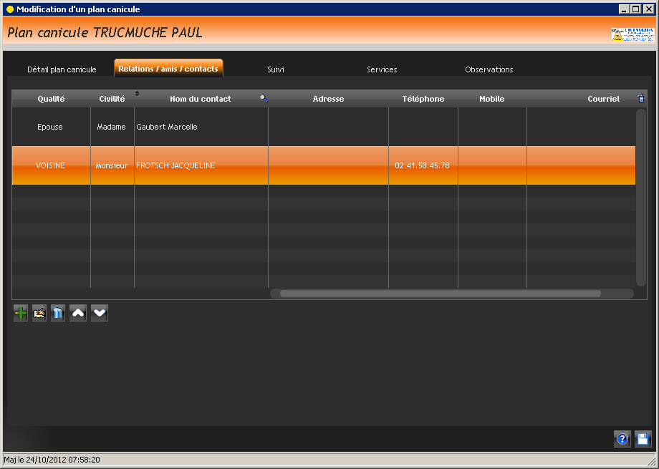Select the Epouse Gaubert Marcelle row
This screenshot has height=469, width=659.
[201, 127]
